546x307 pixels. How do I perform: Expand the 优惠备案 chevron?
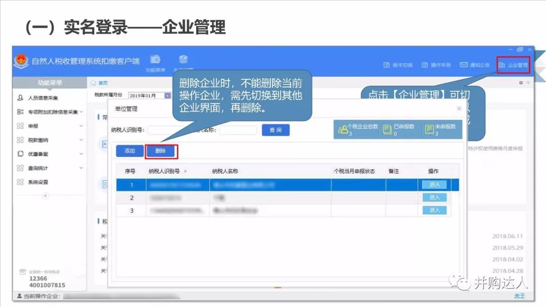[81, 154]
